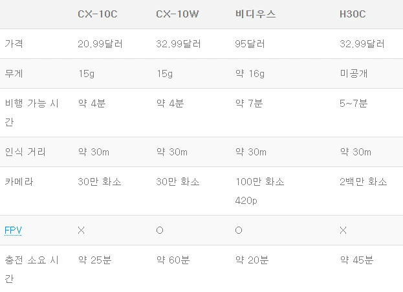Click the O mark for 비디우스 FPV
Screen dimensions: 403x292
[x=239, y=230]
